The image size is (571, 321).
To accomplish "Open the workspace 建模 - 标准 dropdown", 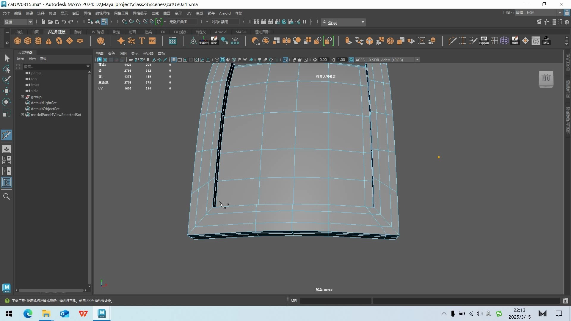I will tap(538, 13).
